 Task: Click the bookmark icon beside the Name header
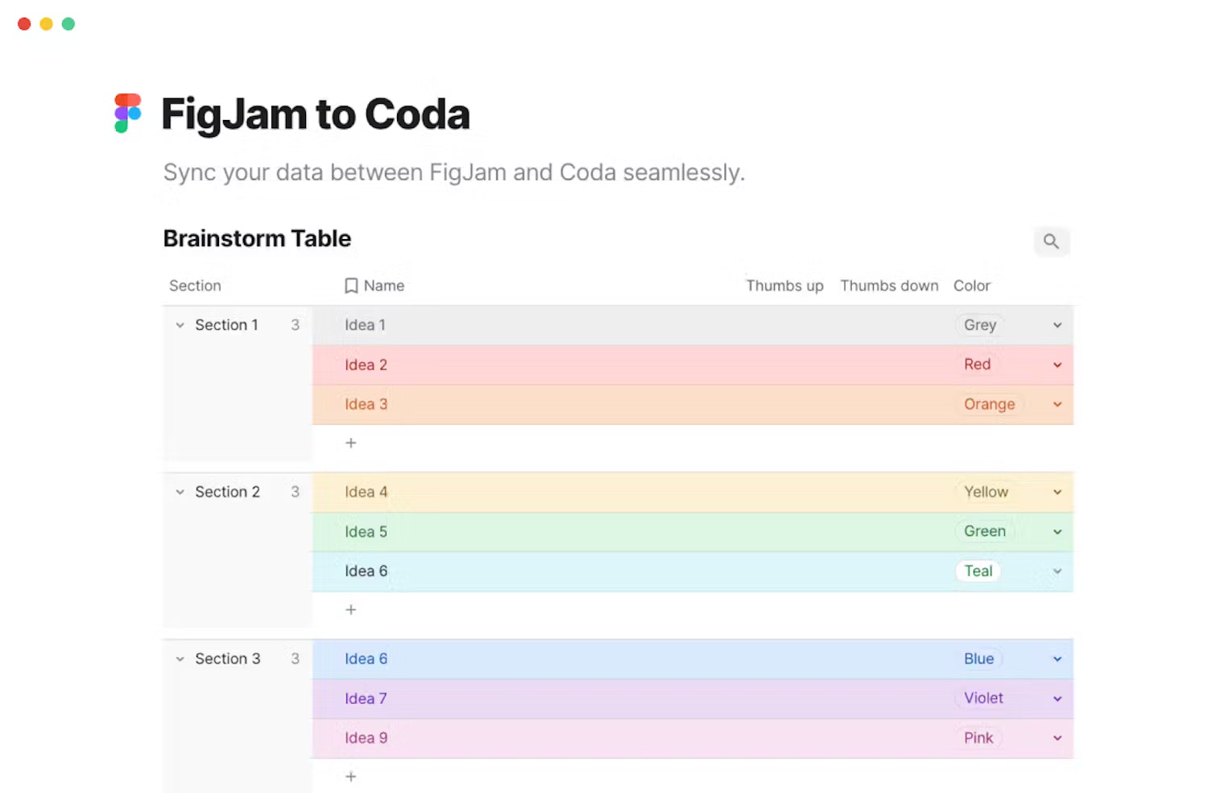[351, 285]
